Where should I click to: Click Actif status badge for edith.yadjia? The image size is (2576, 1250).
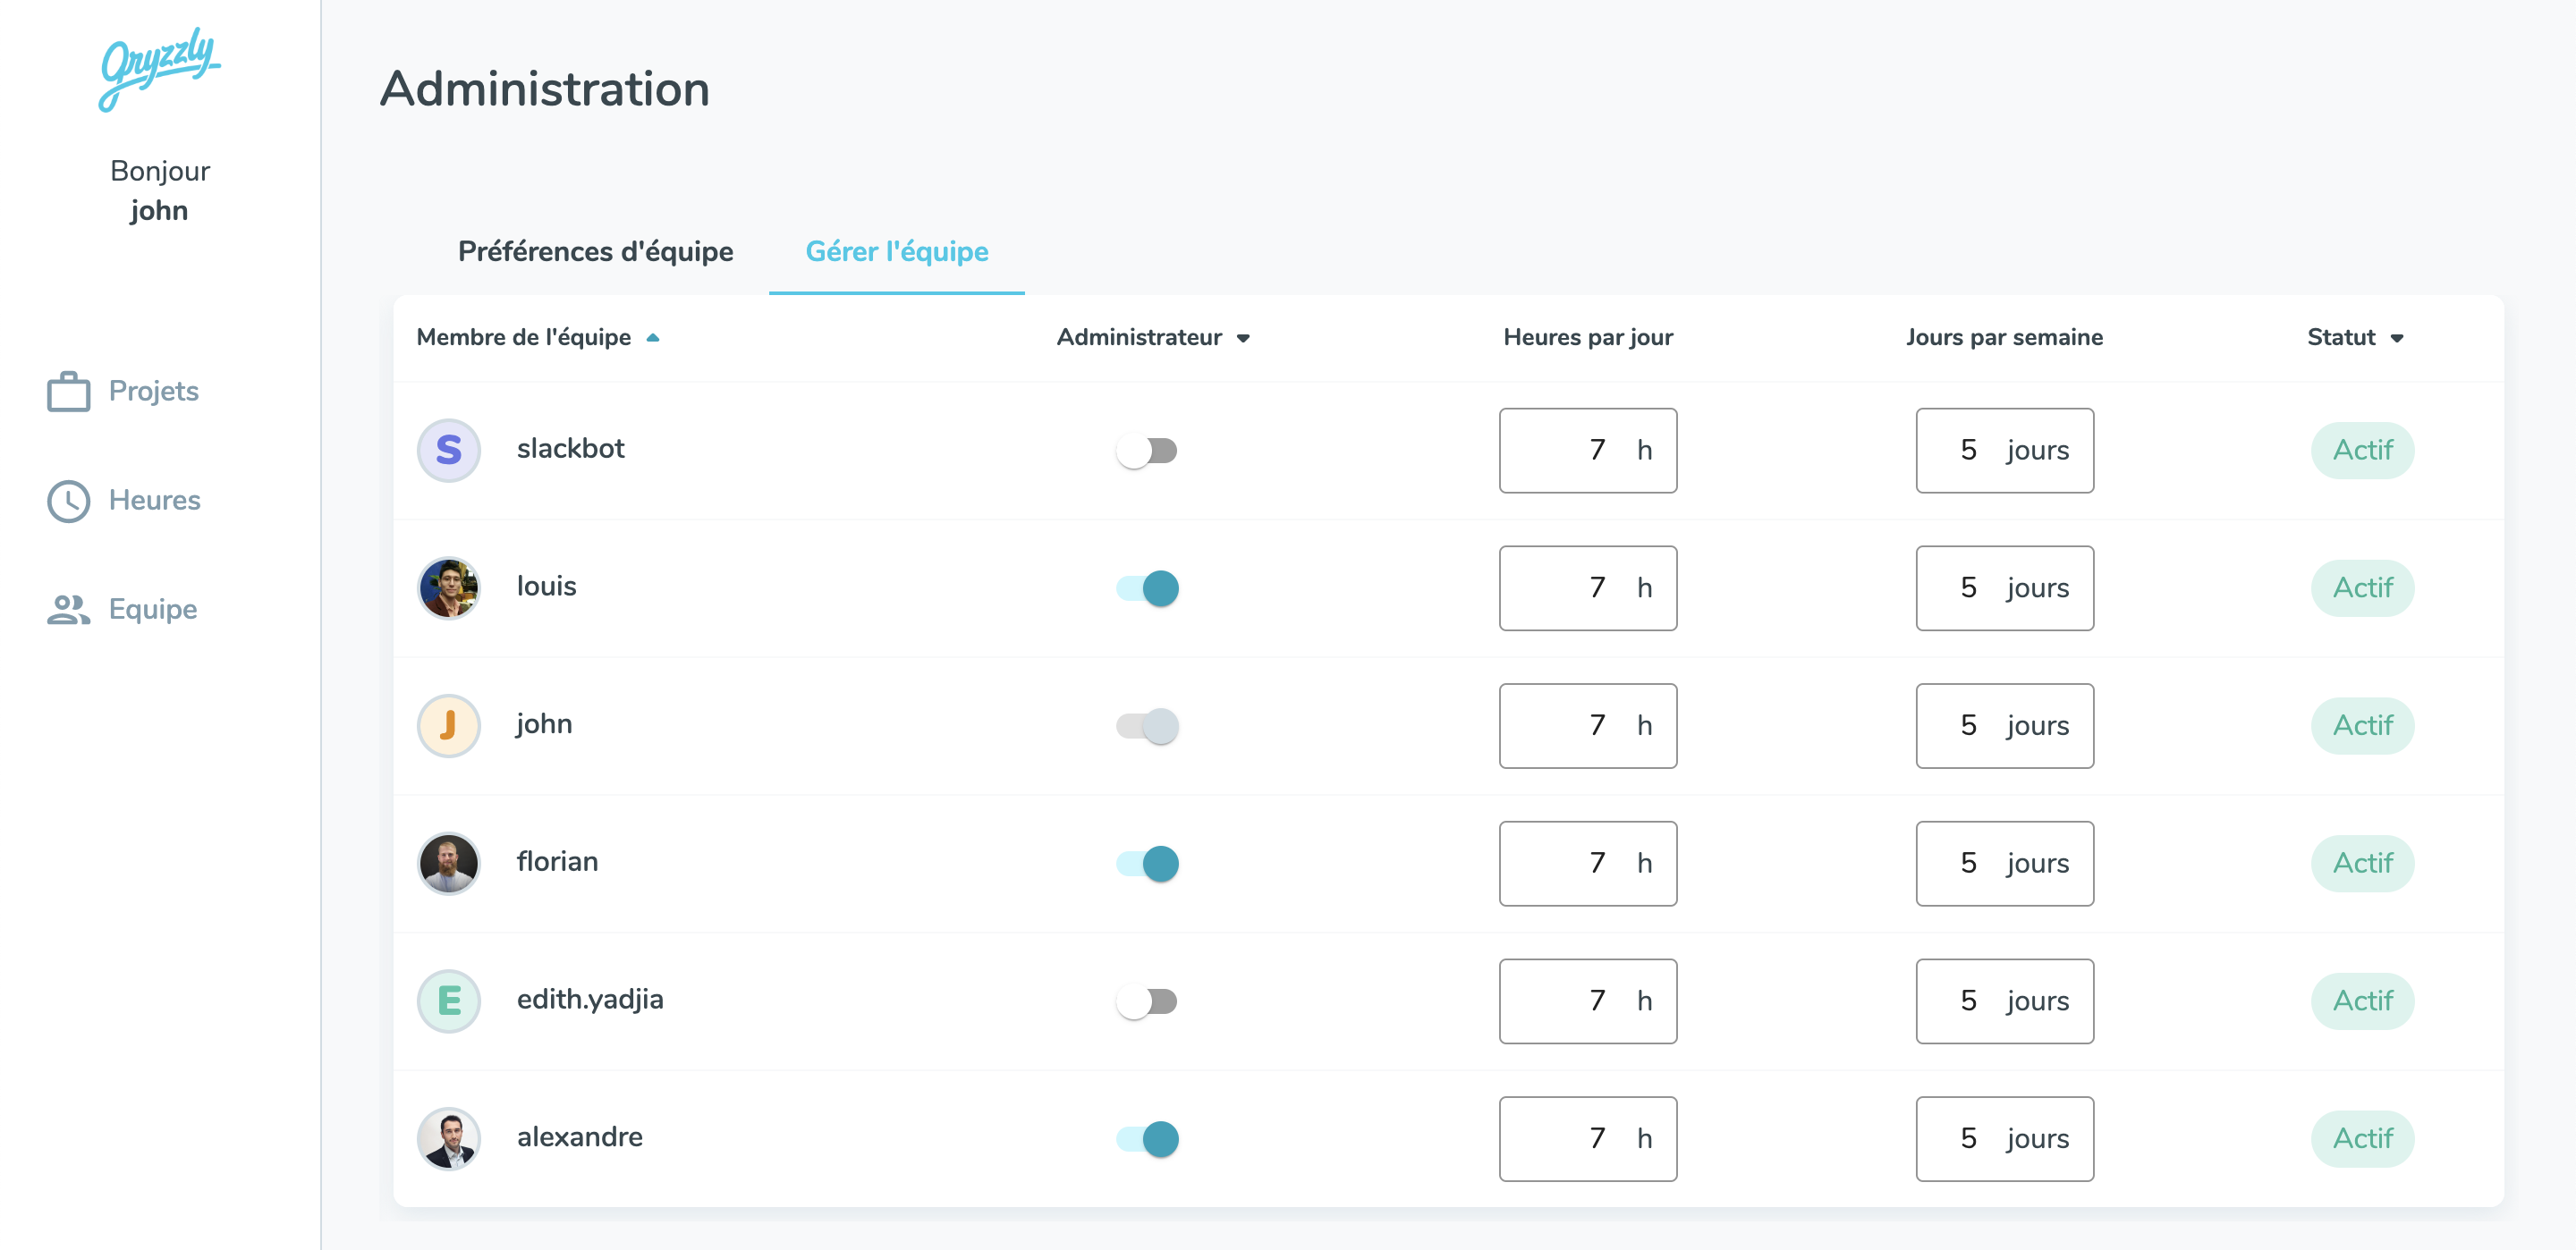tap(2362, 1001)
